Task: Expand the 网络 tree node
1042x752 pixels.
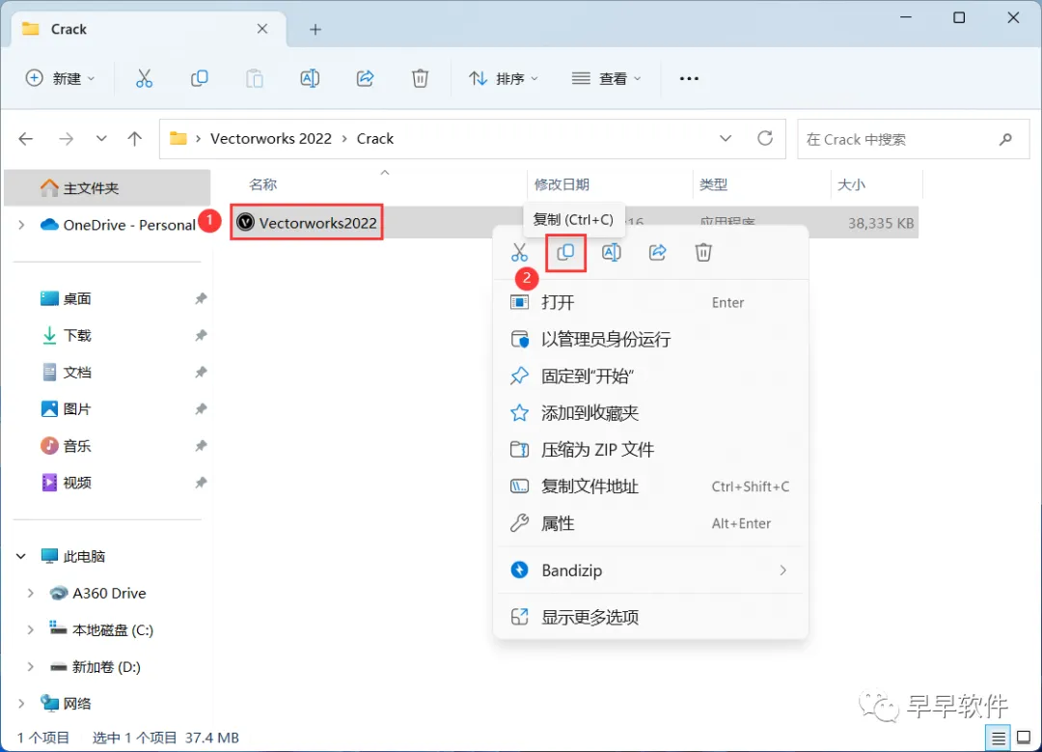Action: tap(21, 703)
